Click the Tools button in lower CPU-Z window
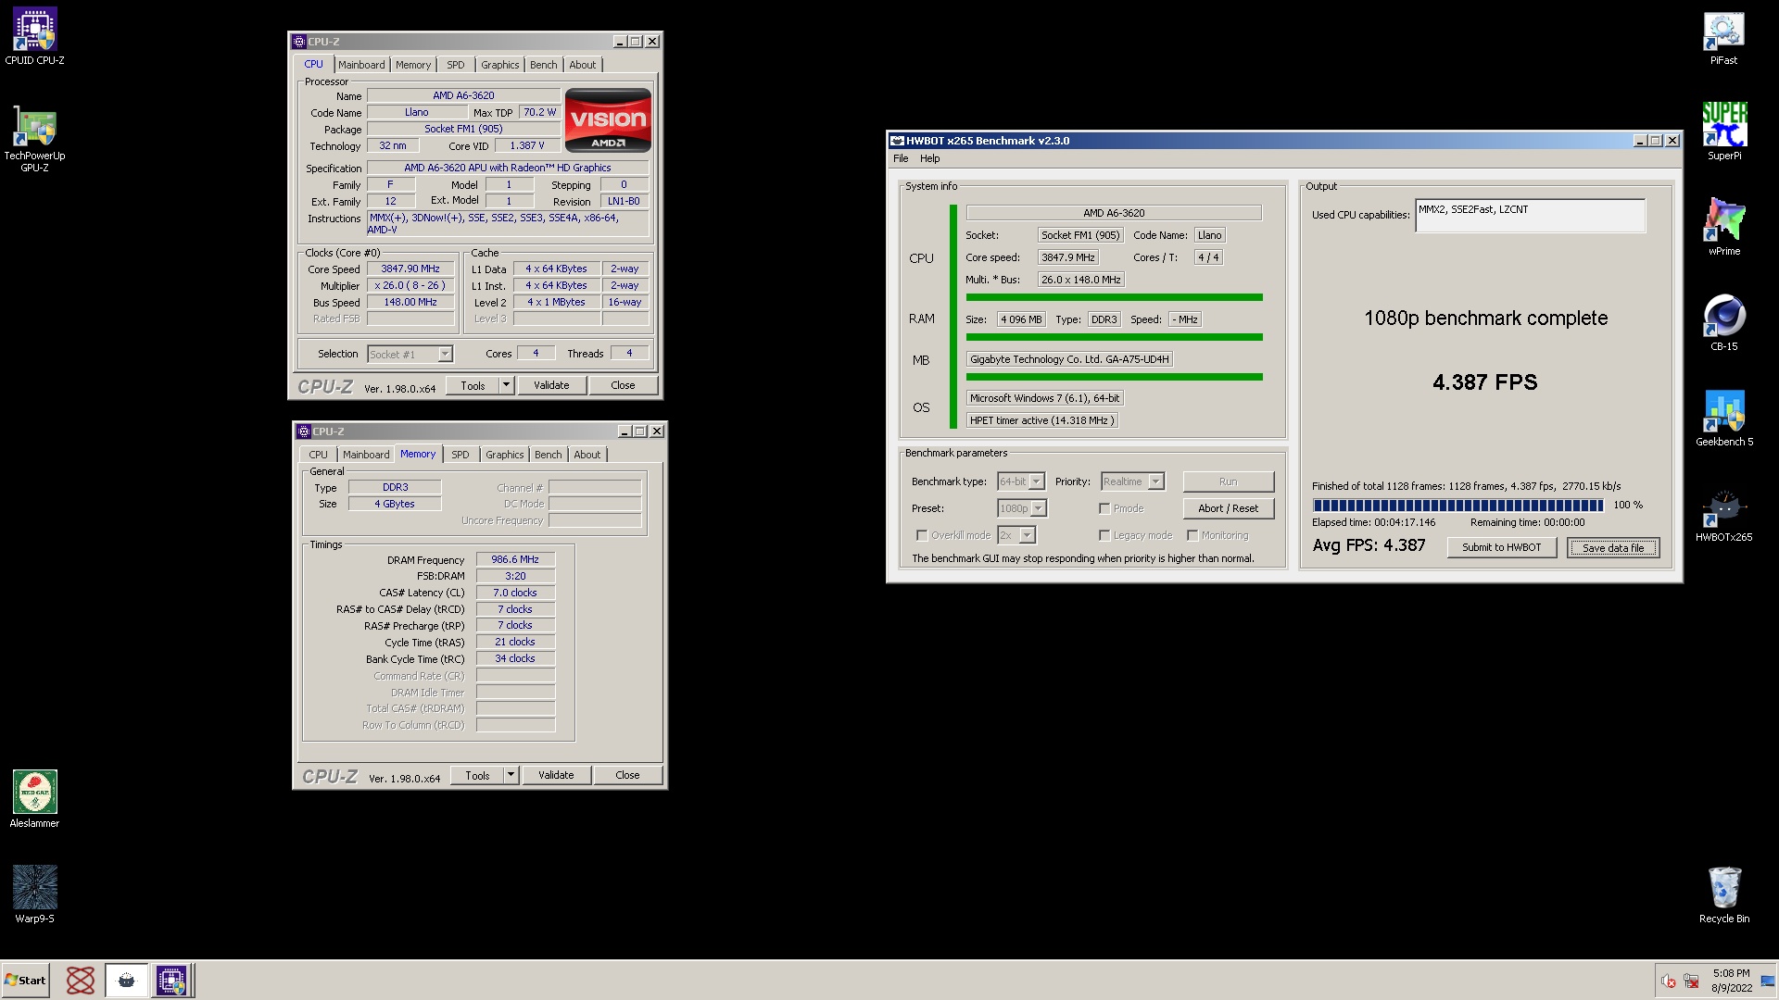Image resolution: width=1779 pixels, height=1000 pixels. 477,775
